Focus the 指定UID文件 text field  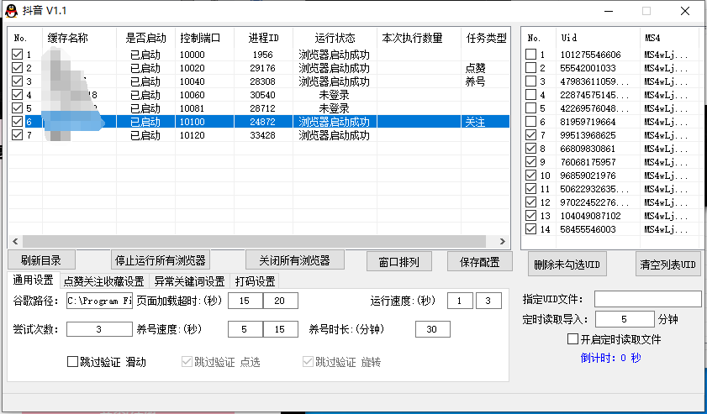pyautogui.click(x=647, y=299)
